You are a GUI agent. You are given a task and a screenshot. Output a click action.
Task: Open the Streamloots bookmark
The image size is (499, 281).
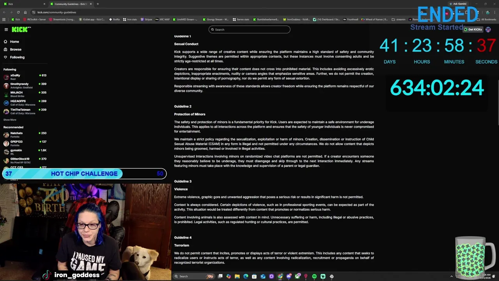pos(62,20)
